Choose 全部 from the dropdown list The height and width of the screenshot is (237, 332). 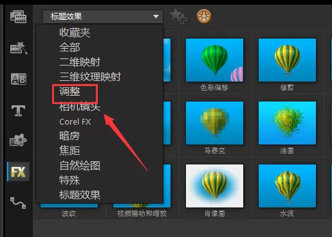point(69,48)
